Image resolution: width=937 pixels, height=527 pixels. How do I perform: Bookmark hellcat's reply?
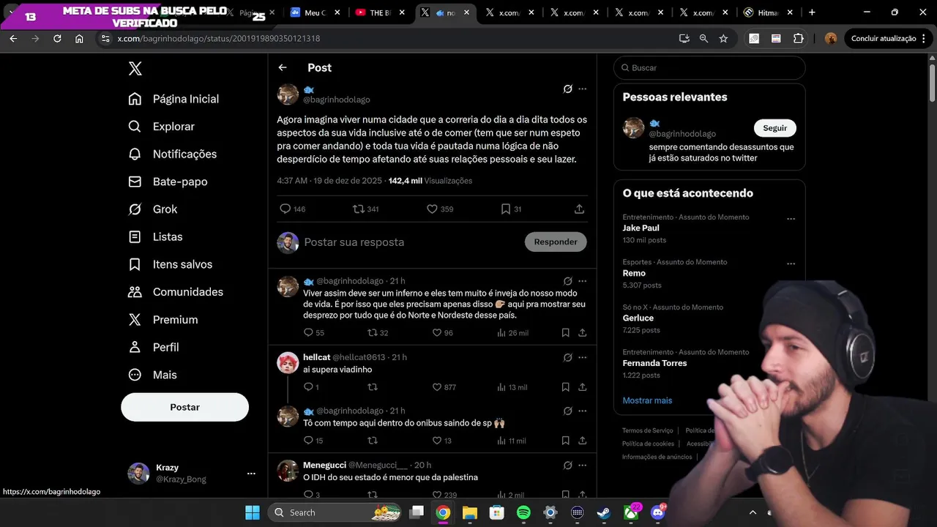point(566,387)
